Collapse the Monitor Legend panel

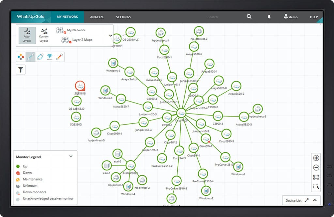pyautogui.click(x=70, y=156)
